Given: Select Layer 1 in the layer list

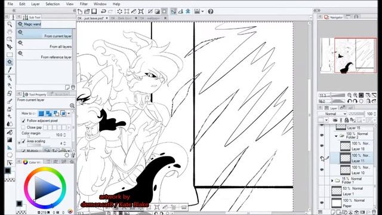Looking at the screenshot, I should pos(352,191).
